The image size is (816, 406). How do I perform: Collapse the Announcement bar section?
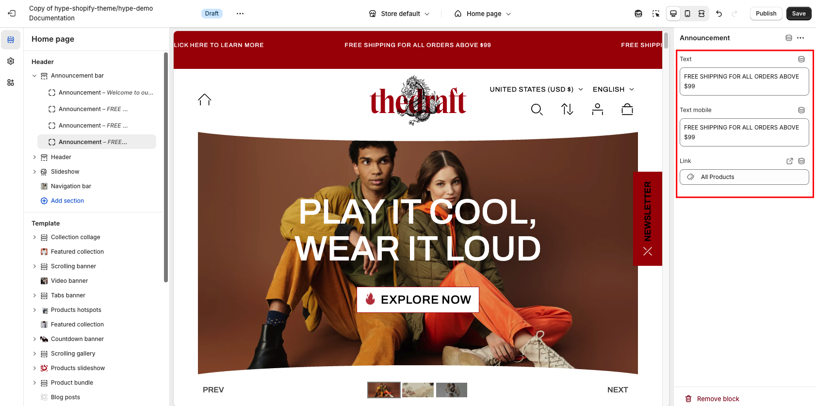coord(34,76)
